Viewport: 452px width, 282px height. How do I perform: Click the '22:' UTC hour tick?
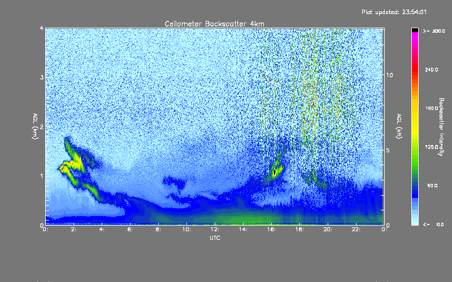coord(357,230)
